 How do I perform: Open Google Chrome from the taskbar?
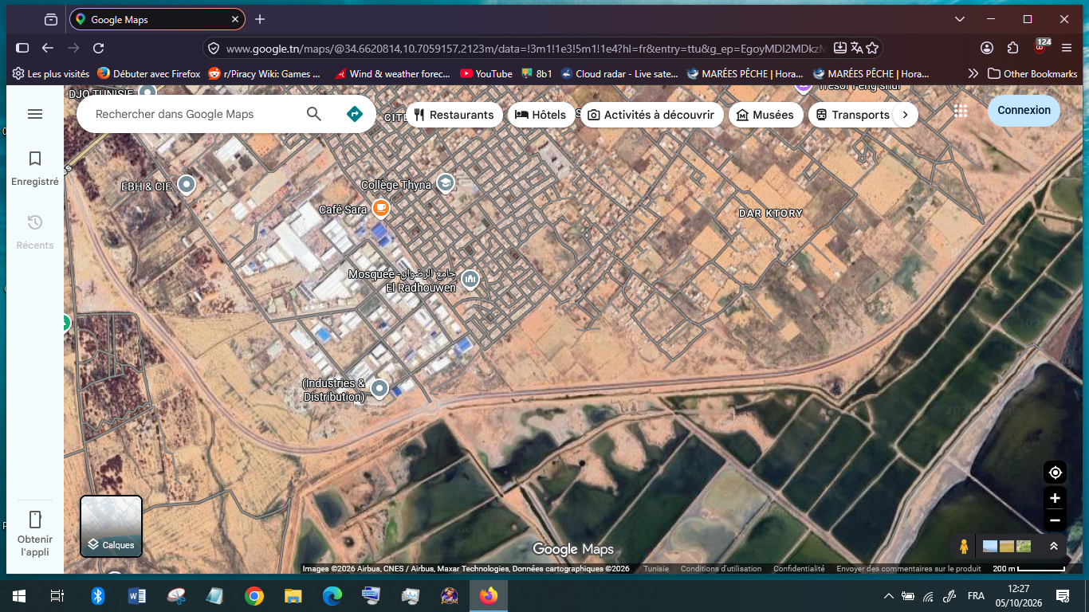click(x=254, y=596)
